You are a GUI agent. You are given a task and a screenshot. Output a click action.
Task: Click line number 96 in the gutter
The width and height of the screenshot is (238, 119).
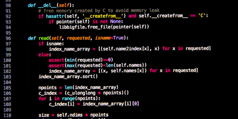(x=8, y=38)
